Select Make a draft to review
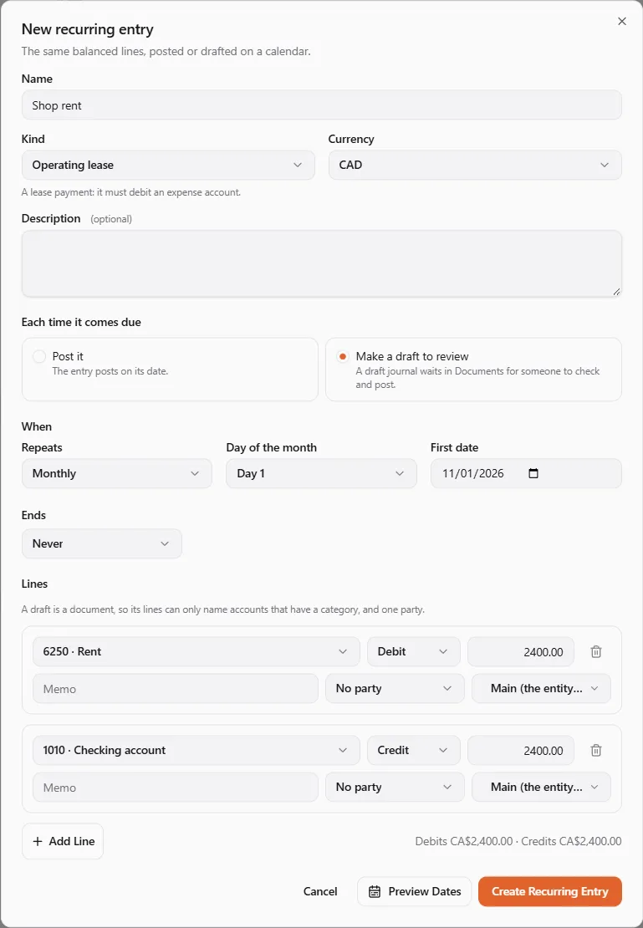Viewport: 643px width, 928px height. (473, 370)
